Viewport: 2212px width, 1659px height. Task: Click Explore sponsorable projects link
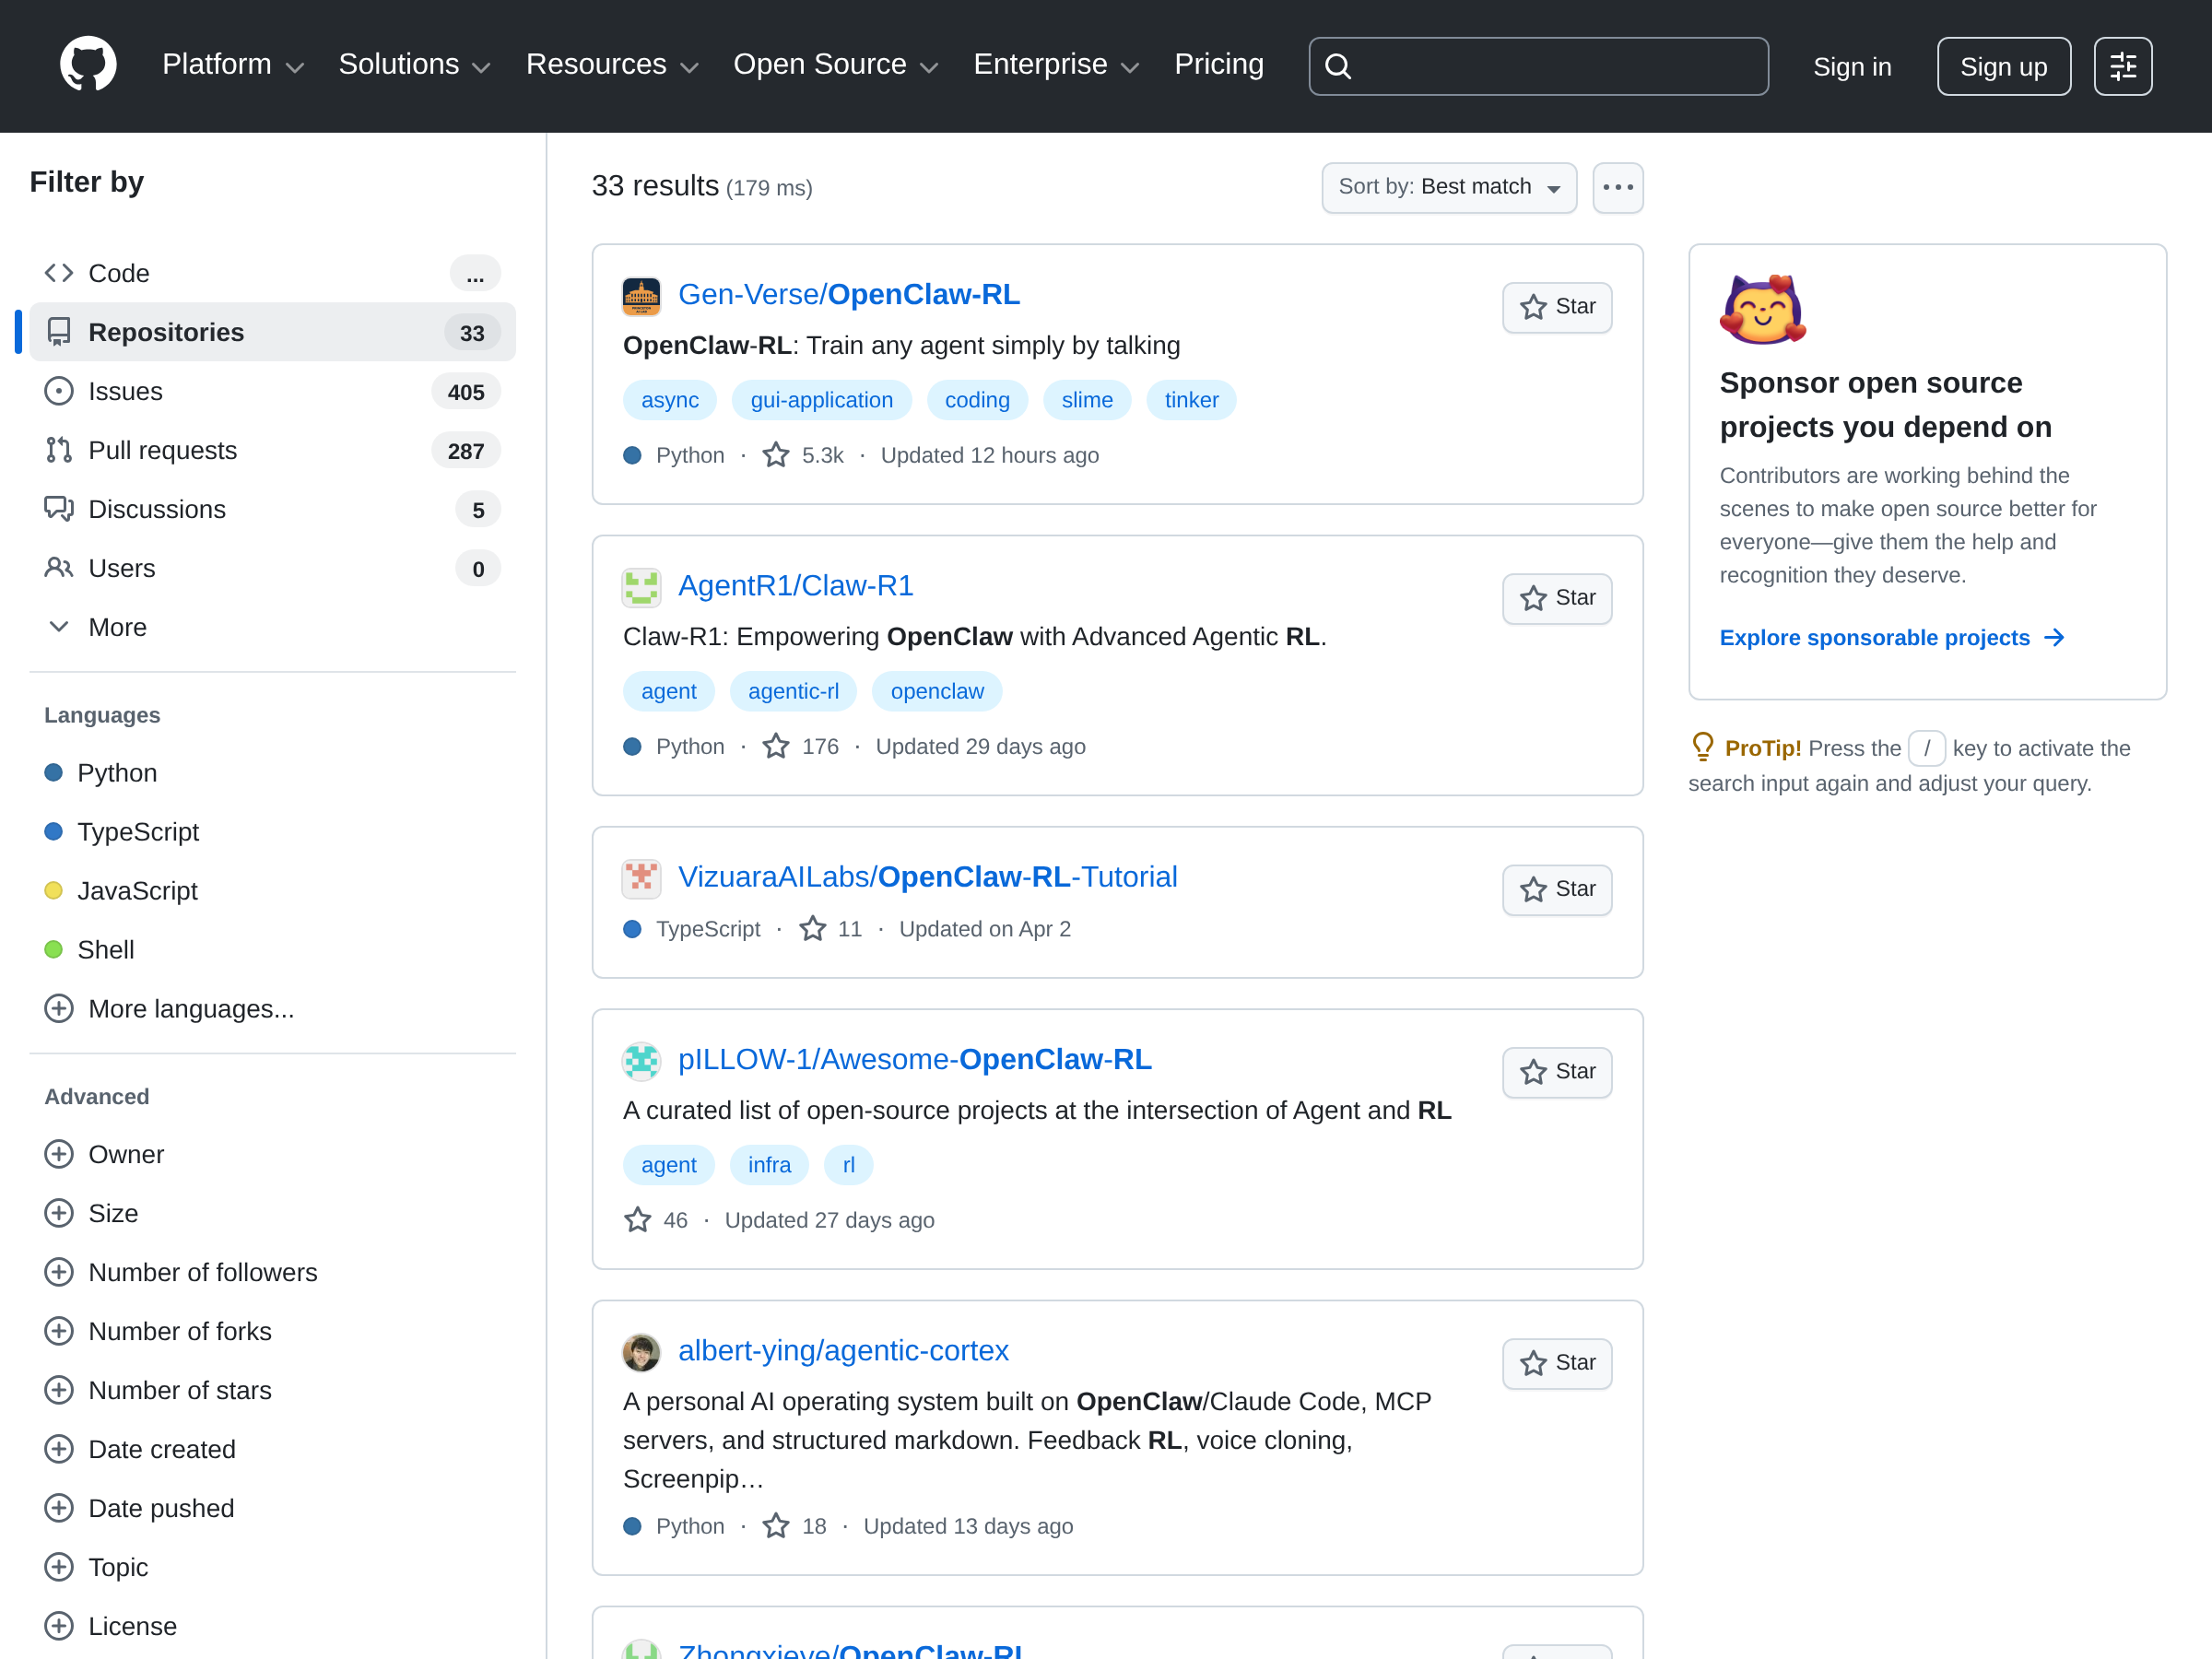pyautogui.click(x=1892, y=638)
